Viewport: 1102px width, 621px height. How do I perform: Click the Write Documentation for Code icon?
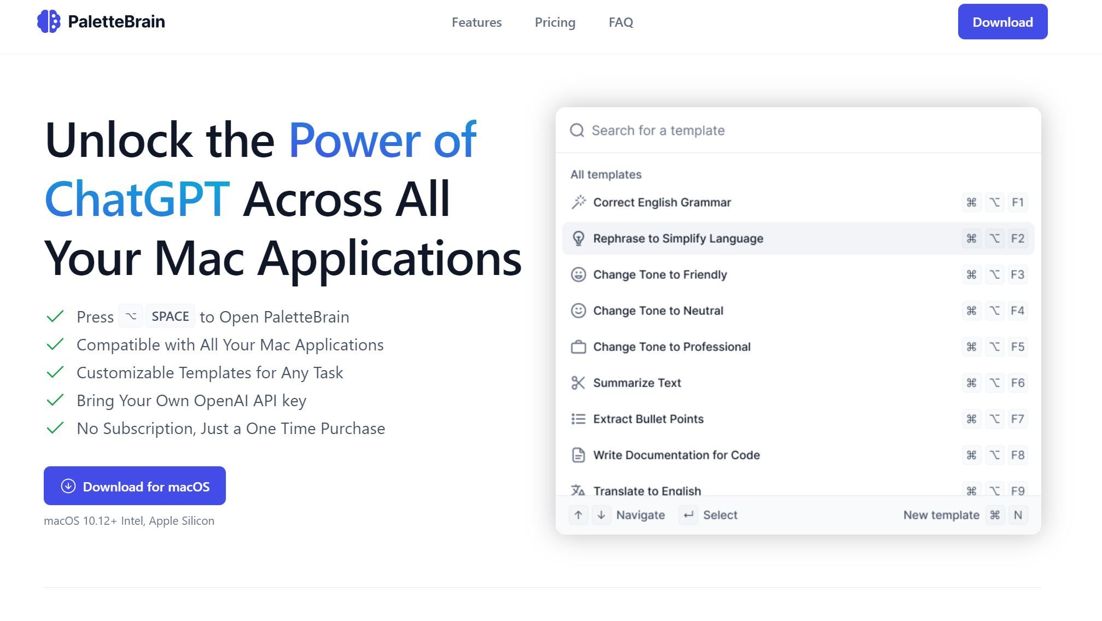(578, 455)
